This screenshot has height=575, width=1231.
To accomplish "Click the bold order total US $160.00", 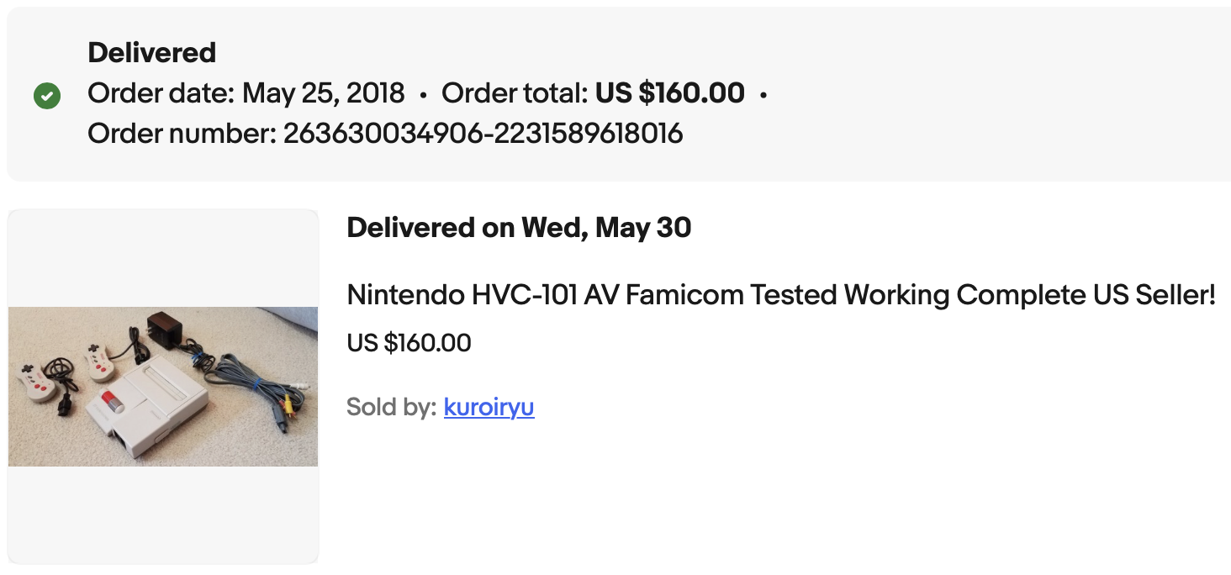I will click(x=669, y=92).
